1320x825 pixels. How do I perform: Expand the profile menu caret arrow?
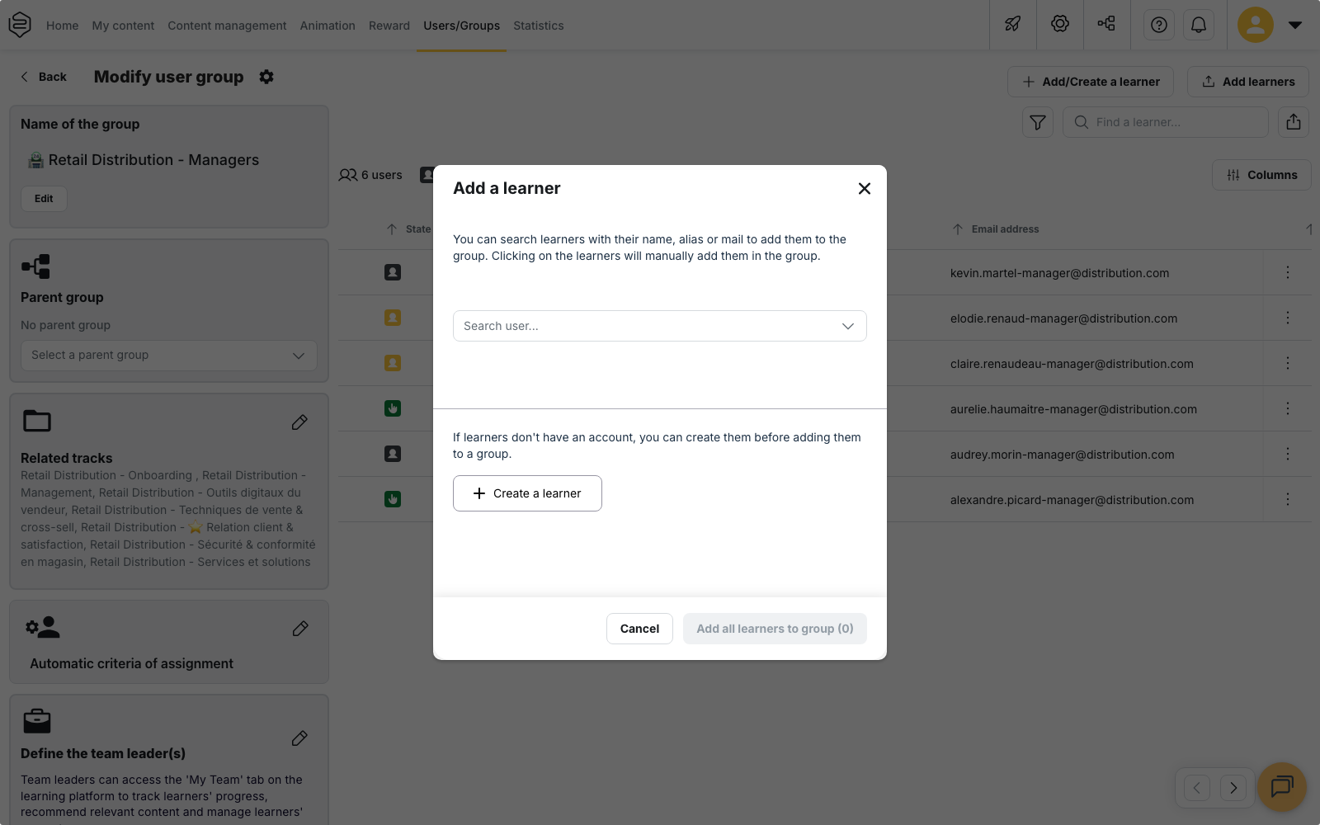click(x=1295, y=25)
